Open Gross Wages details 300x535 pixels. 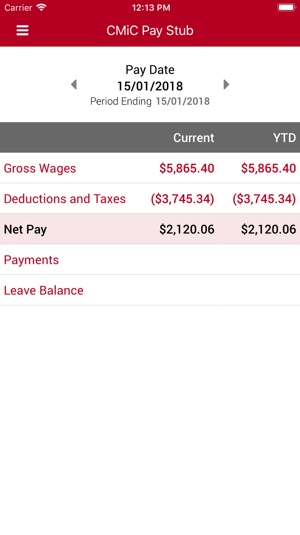point(150,168)
